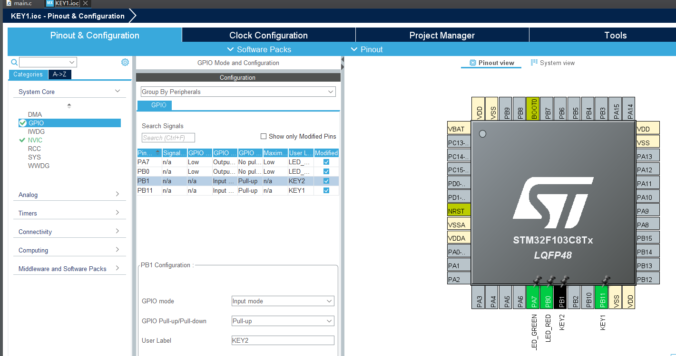The image size is (676, 356).
Task: Toggle the Modified checkbox for PB1
Action: [326, 181]
